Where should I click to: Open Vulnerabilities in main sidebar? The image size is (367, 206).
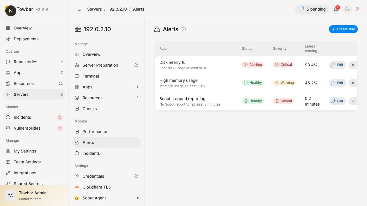pyautogui.click(x=34, y=128)
